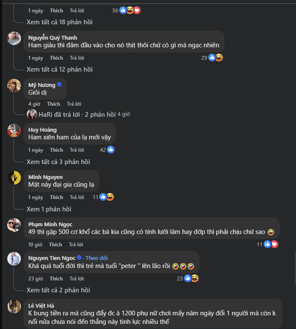Reply to Huy Hoàng's comment
This screenshot has height=329, width=296.
pos(77,150)
